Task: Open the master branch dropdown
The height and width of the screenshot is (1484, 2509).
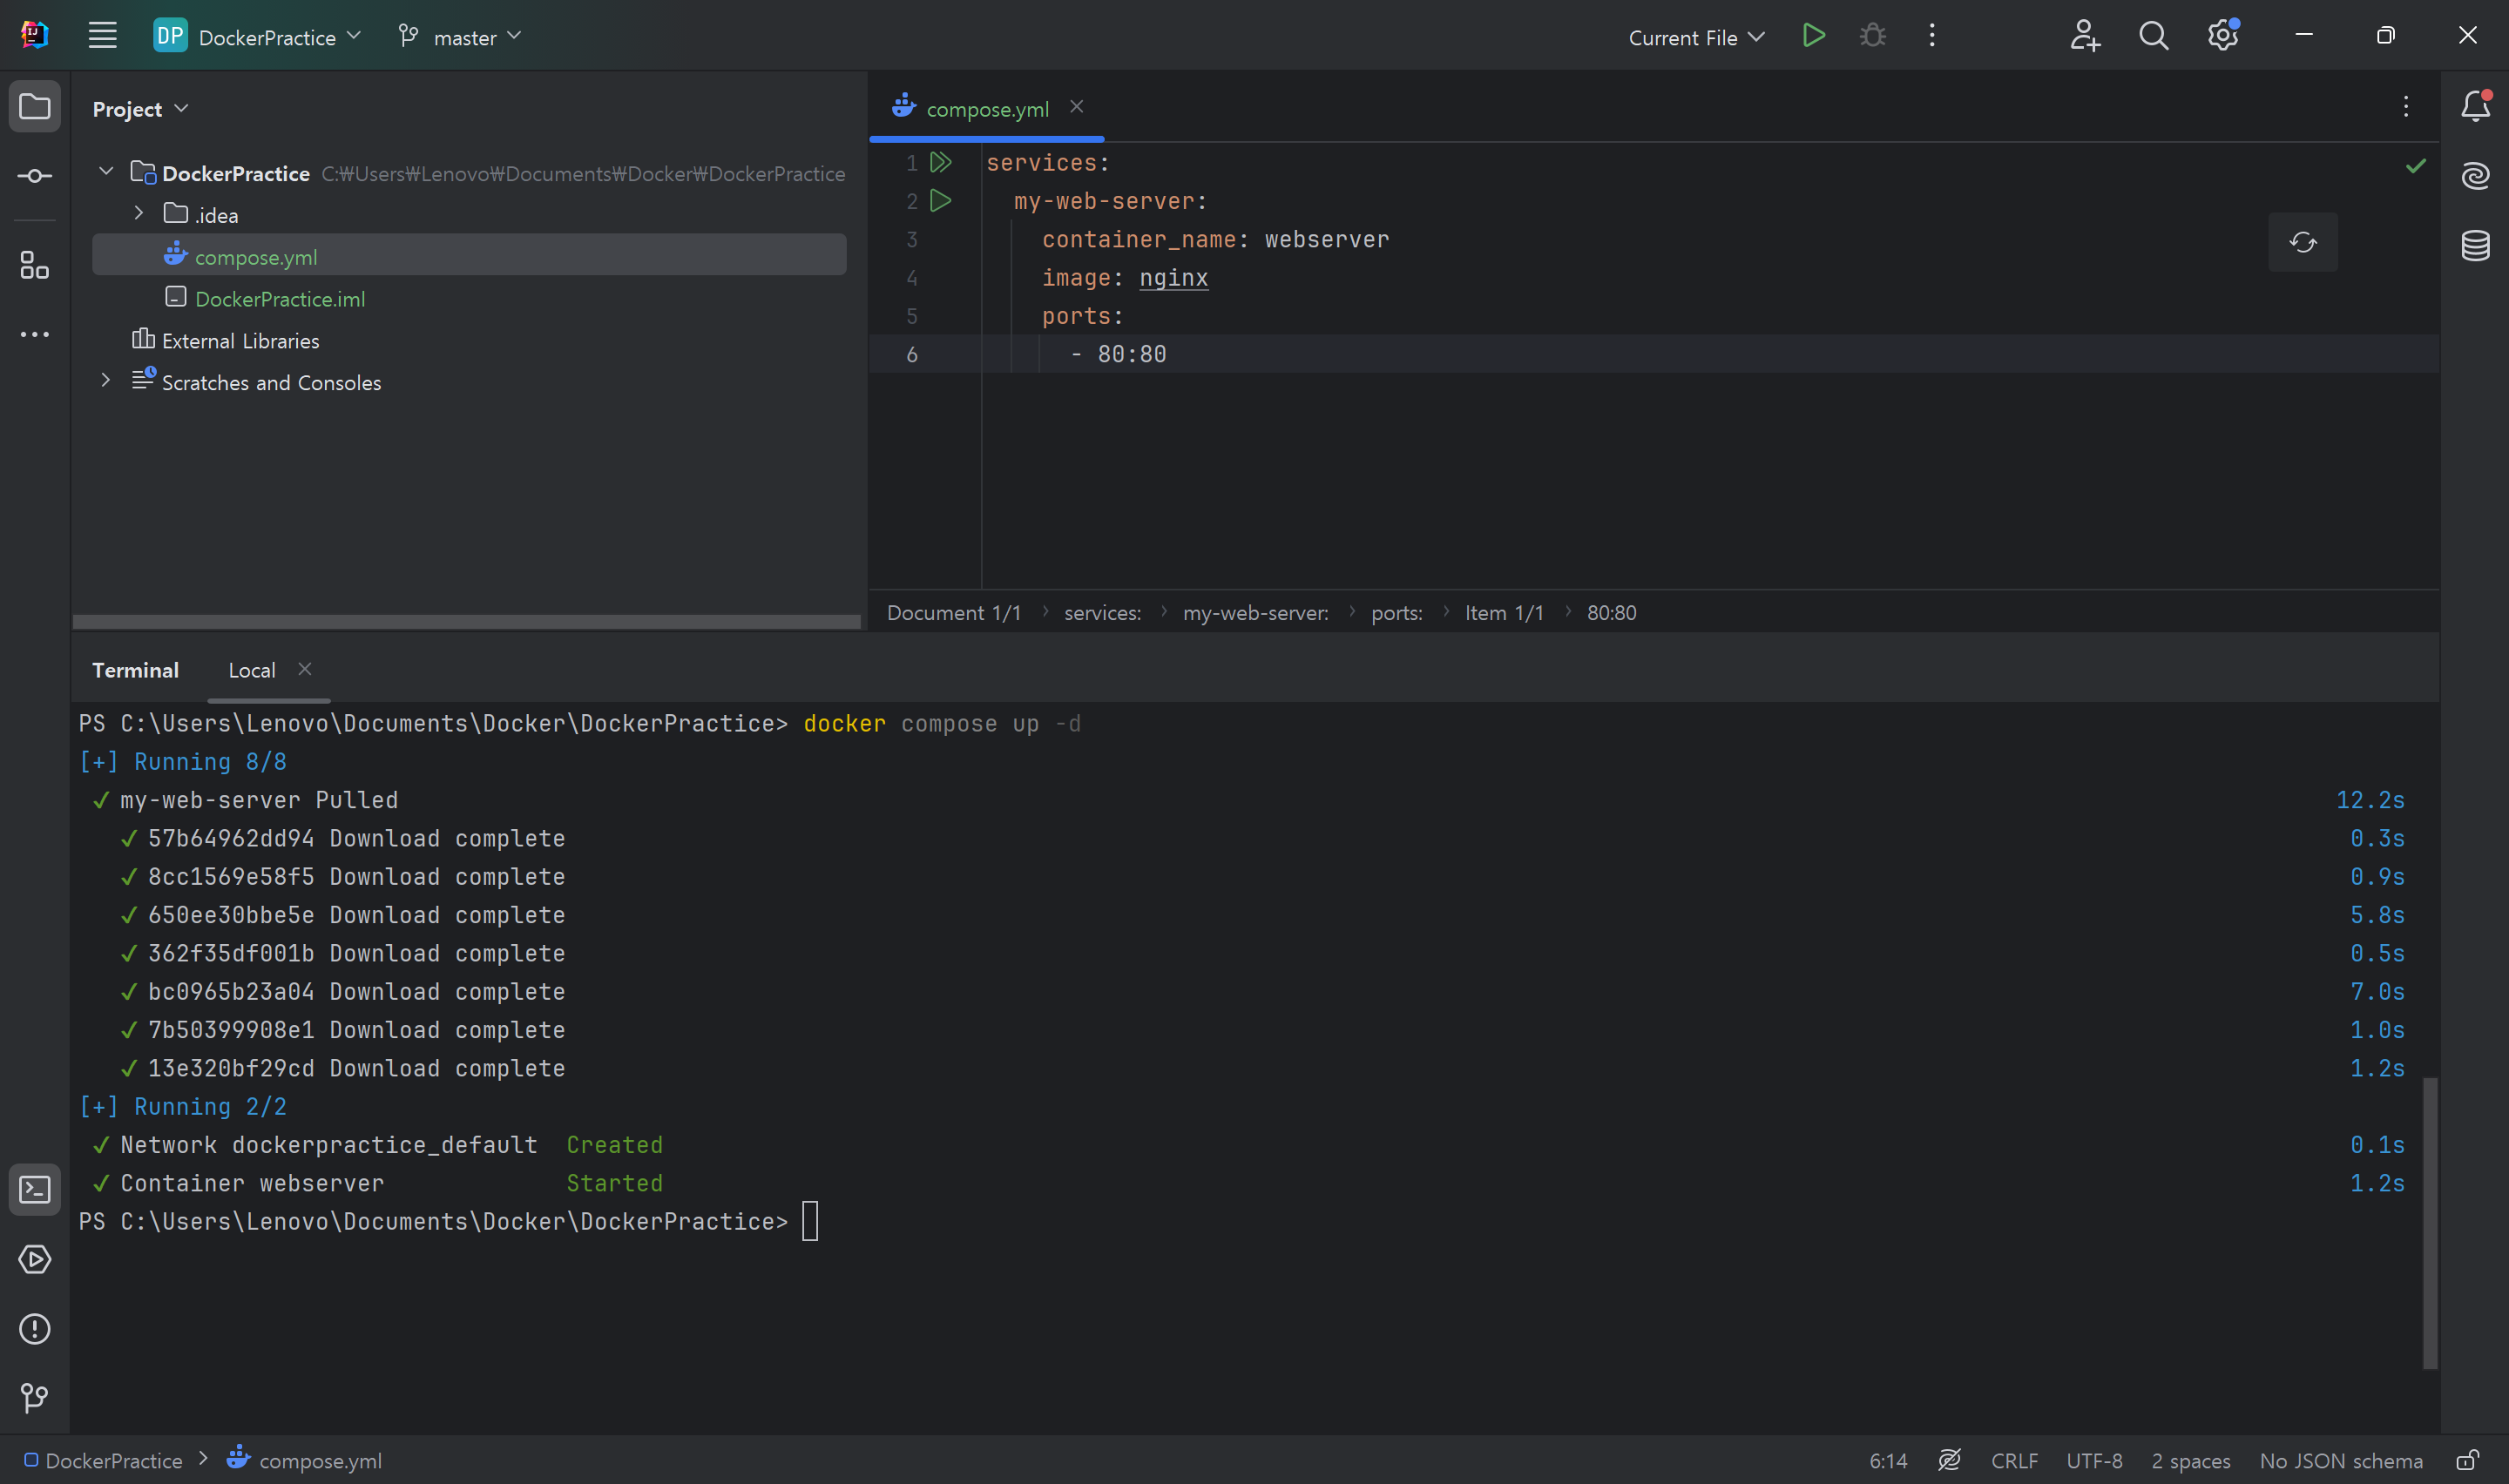Action: 459,36
